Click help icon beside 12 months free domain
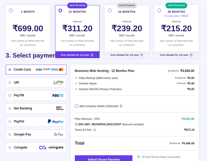The image size is (207, 161). point(92,55)
